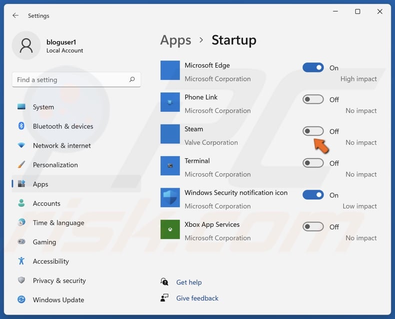Viewport: 395px width, 319px height.
Task: Select the Network wifi icon
Action: point(21,145)
